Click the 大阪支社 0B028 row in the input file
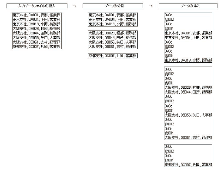Viewport: 224px width, 171px height. [x=37, y=29]
